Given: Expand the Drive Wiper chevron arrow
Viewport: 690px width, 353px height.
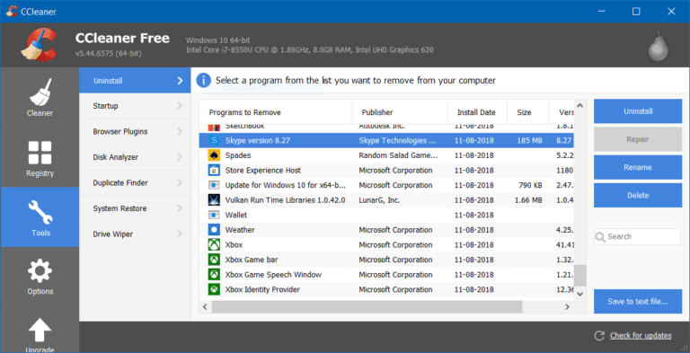Looking at the screenshot, I should [180, 234].
